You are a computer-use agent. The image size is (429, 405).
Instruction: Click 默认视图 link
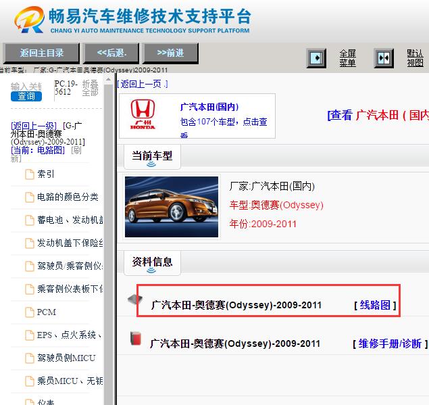tap(415, 58)
